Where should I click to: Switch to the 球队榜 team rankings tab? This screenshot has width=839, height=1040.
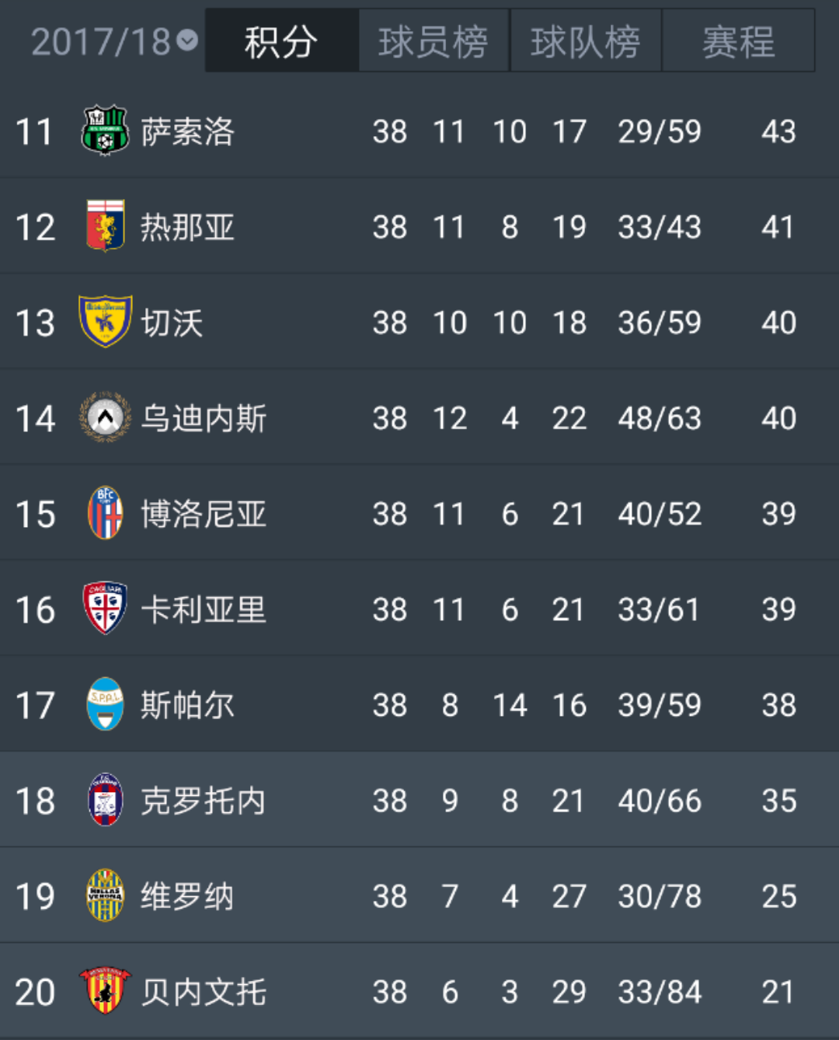586,41
